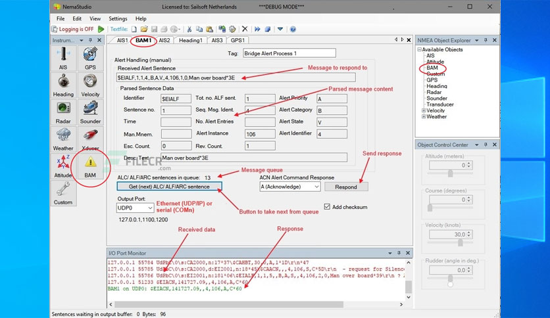This screenshot has width=550, height=318.
Task: Select the Sounder instrument icon
Action: tap(90, 112)
